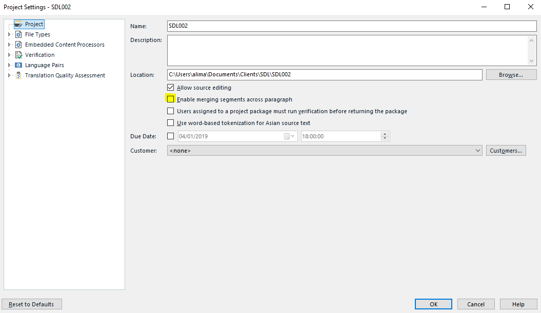The width and height of the screenshot is (541, 313).
Task: Confirm settings with OK button
Action: click(433, 304)
